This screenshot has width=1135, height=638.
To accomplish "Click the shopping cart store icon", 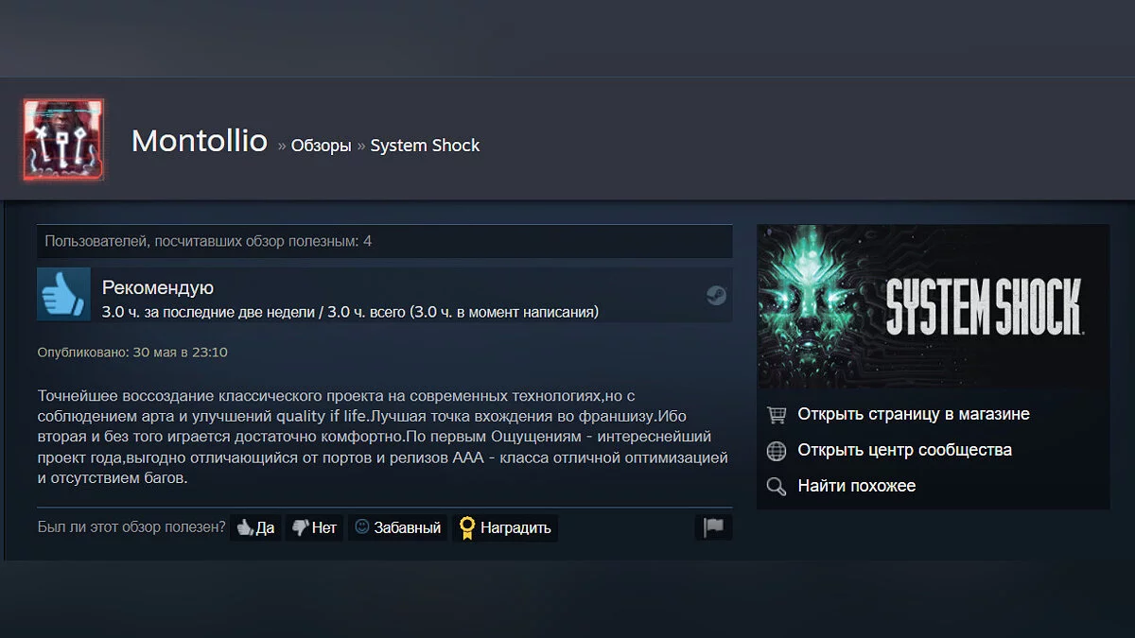I will click(x=777, y=415).
